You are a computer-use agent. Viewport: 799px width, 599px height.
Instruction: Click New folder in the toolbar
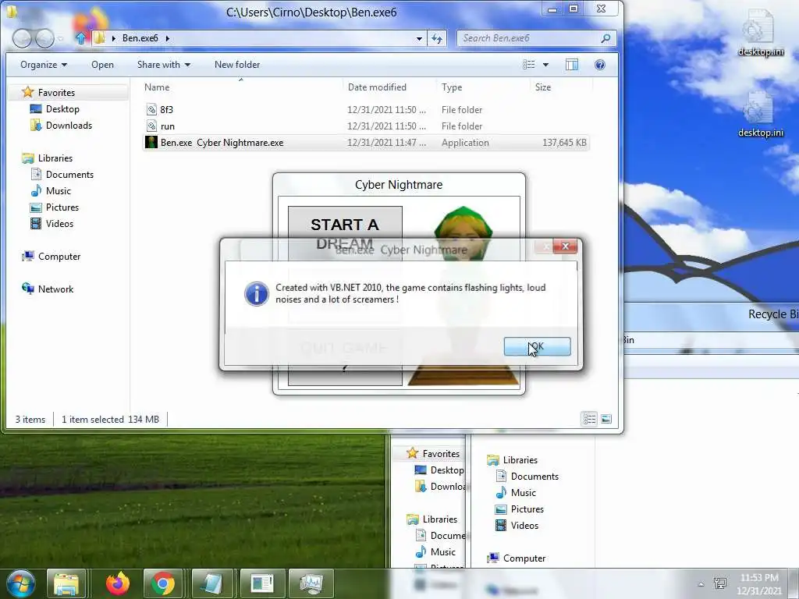tap(237, 65)
